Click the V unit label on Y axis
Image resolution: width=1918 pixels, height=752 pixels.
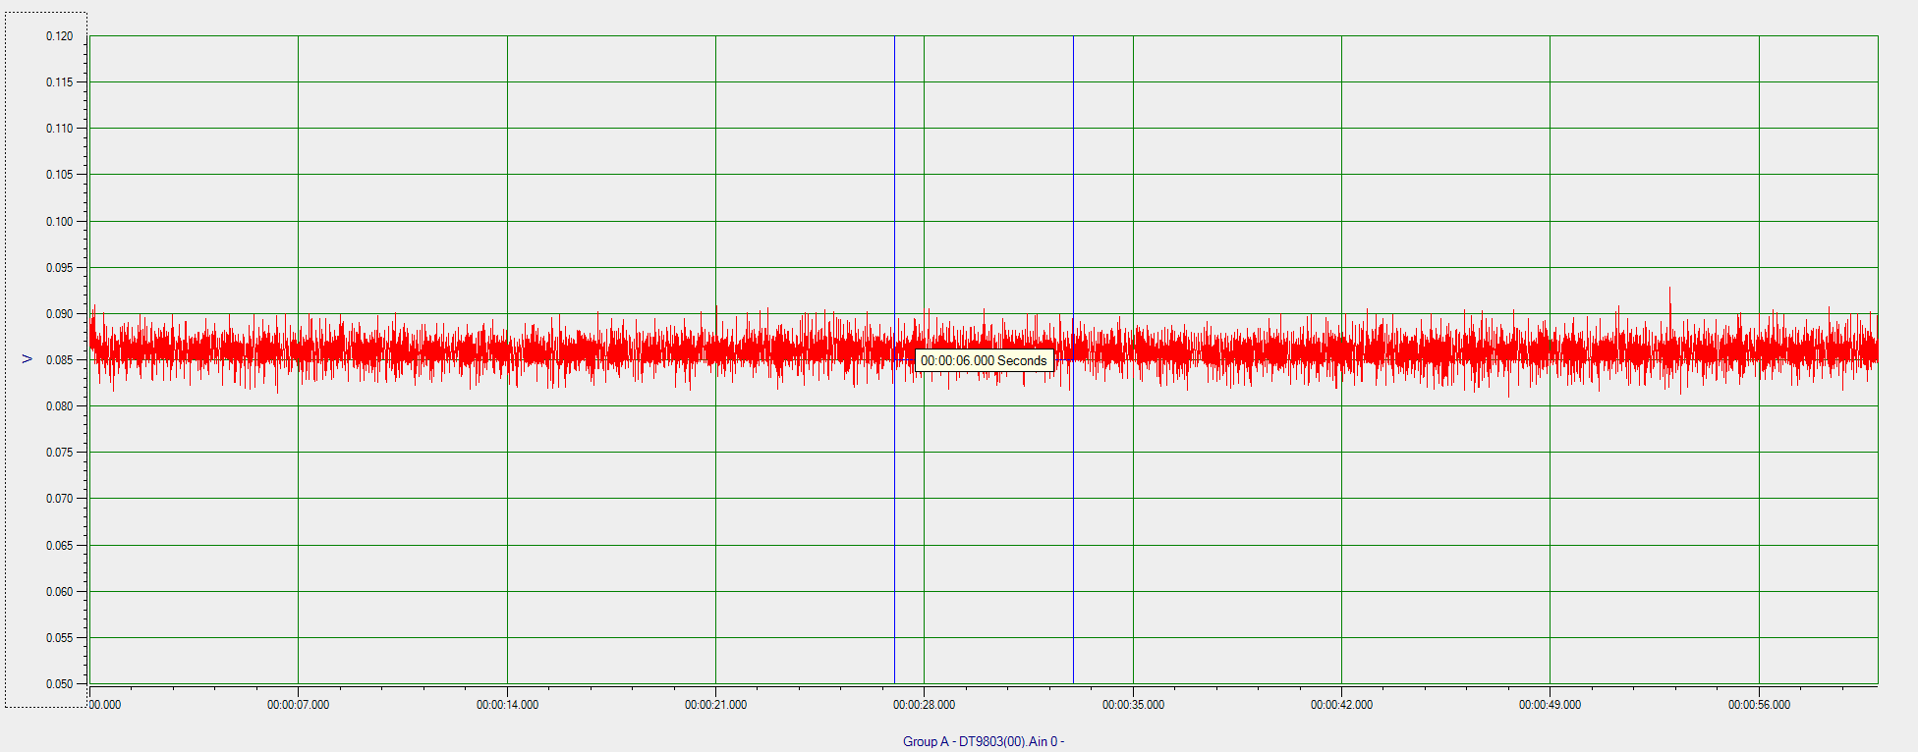pos(28,359)
